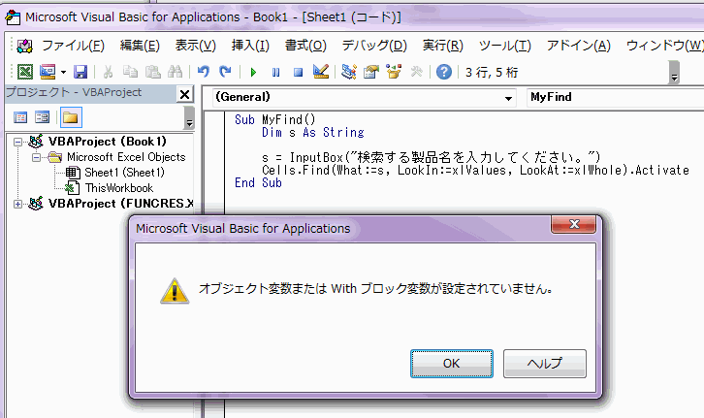This screenshot has width=704, height=418.
Task: Select ThisWorkbook in project tree
Action: click(119, 188)
